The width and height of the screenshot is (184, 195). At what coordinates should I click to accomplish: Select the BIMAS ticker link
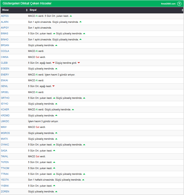[x=4, y=34]
